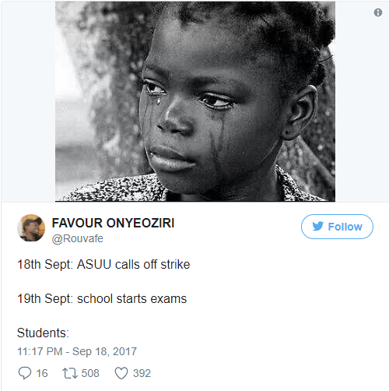
Task: View the 508 retweets count
Action: coord(90,373)
